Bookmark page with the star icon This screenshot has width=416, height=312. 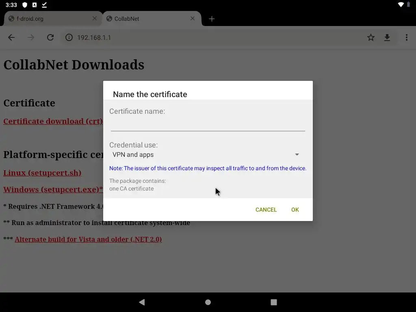tap(371, 37)
